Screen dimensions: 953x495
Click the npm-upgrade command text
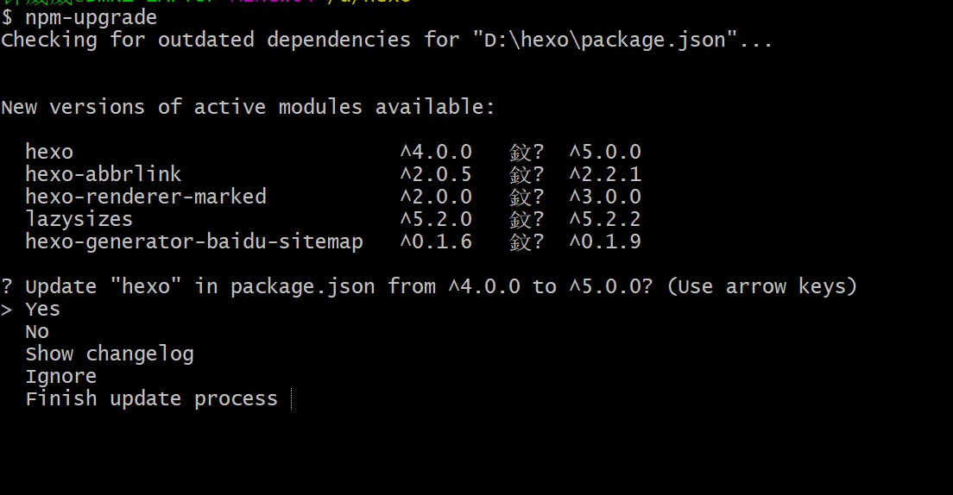click(x=92, y=17)
